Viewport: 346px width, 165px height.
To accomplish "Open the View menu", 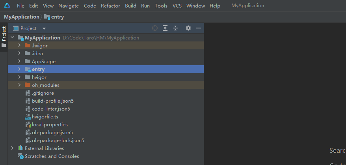I will point(48,6).
